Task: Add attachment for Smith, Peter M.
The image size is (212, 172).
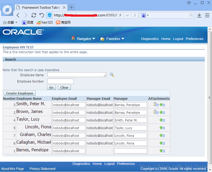Action: point(162,105)
